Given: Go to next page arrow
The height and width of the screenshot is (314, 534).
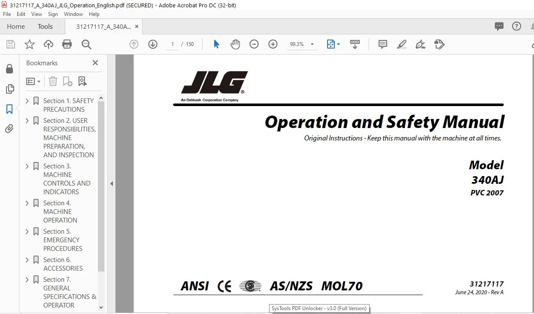Looking at the screenshot, I should coord(153,44).
